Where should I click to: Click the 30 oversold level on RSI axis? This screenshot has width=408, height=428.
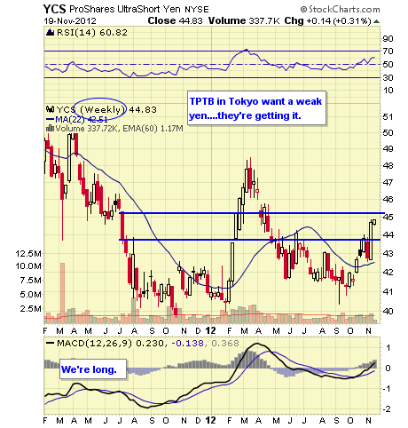tap(388, 77)
